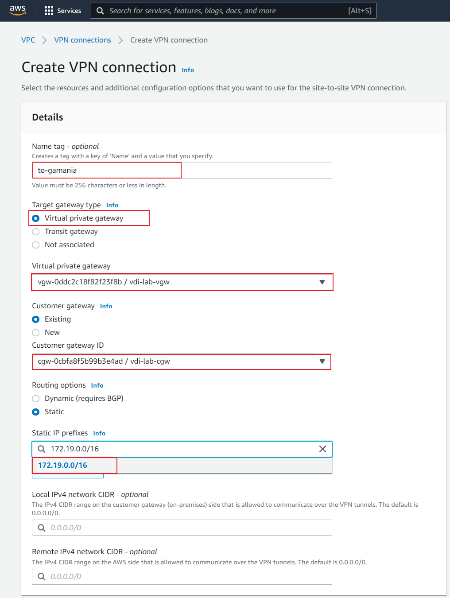
Task: Open Info for Target gateway type
Action: 112,205
